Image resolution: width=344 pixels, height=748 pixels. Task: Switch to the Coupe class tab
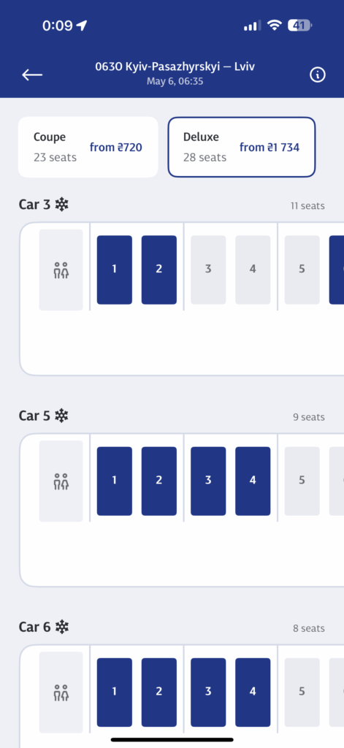(x=88, y=147)
